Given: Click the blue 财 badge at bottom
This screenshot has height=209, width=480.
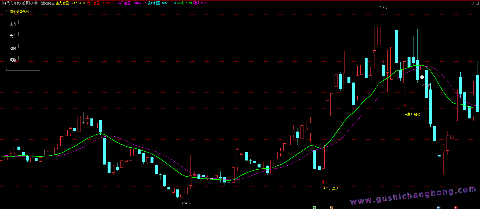Looking at the screenshot, I should (x=439, y=207).
